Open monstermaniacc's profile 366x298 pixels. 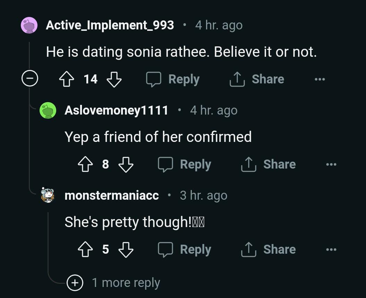111,195
